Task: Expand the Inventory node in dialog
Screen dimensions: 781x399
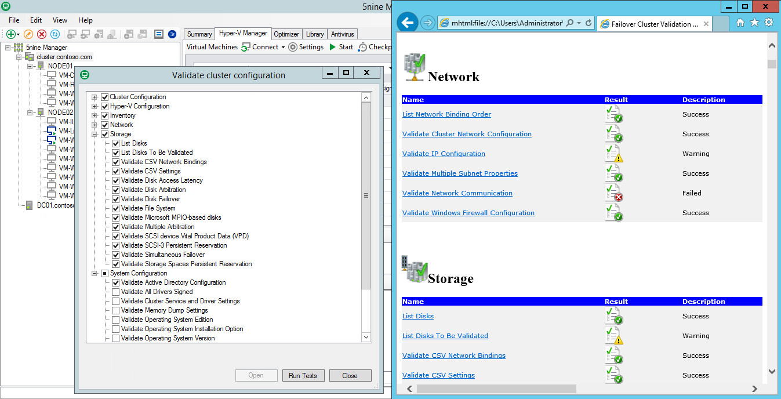Action: (x=95, y=115)
